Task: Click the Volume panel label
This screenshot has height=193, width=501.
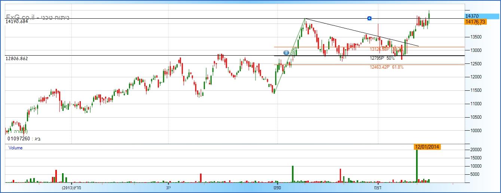Action: tap(16, 148)
